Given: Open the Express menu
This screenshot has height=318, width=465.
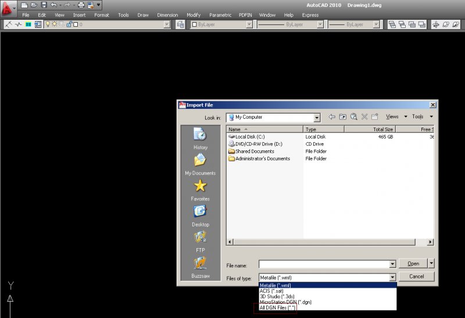Looking at the screenshot, I should pyautogui.click(x=310, y=15).
